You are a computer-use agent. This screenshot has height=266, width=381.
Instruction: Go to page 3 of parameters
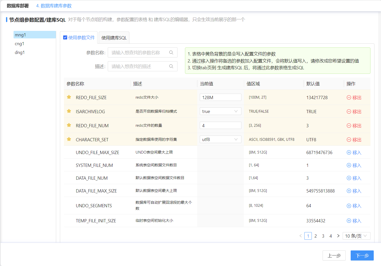coord(323,236)
